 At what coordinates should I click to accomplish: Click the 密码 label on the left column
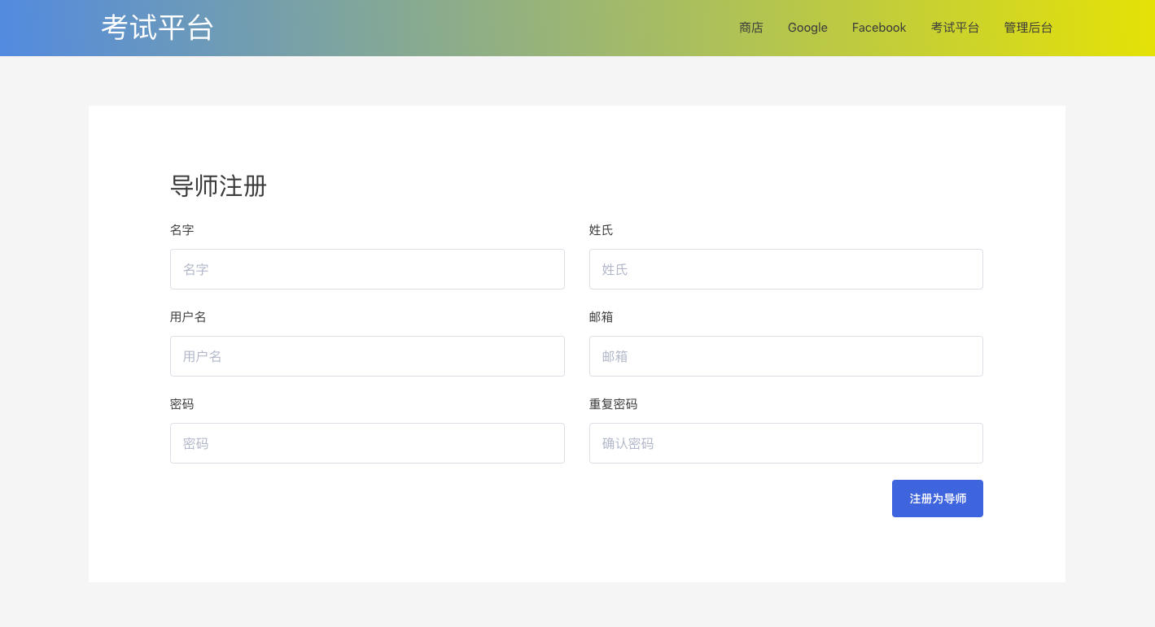tap(182, 404)
